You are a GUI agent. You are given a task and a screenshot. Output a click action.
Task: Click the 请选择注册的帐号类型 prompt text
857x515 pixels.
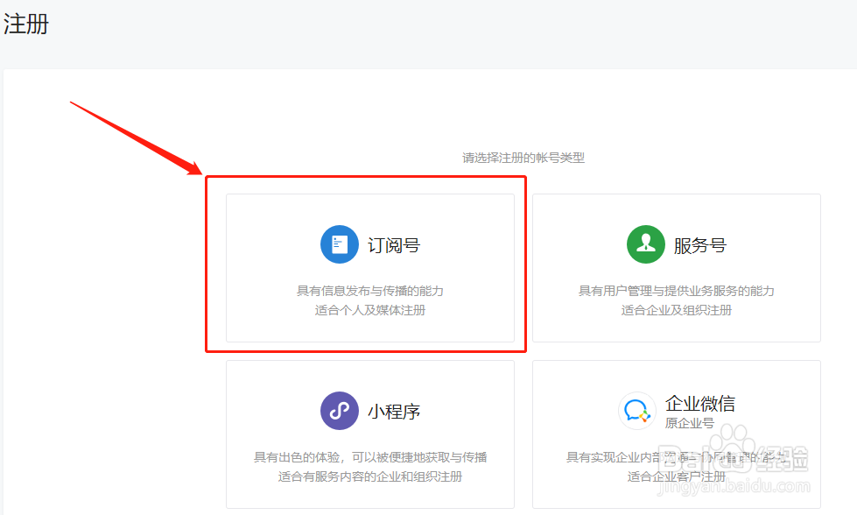[x=523, y=158]
